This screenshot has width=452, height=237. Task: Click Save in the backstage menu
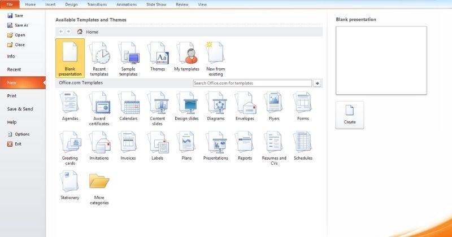[16, 16]
